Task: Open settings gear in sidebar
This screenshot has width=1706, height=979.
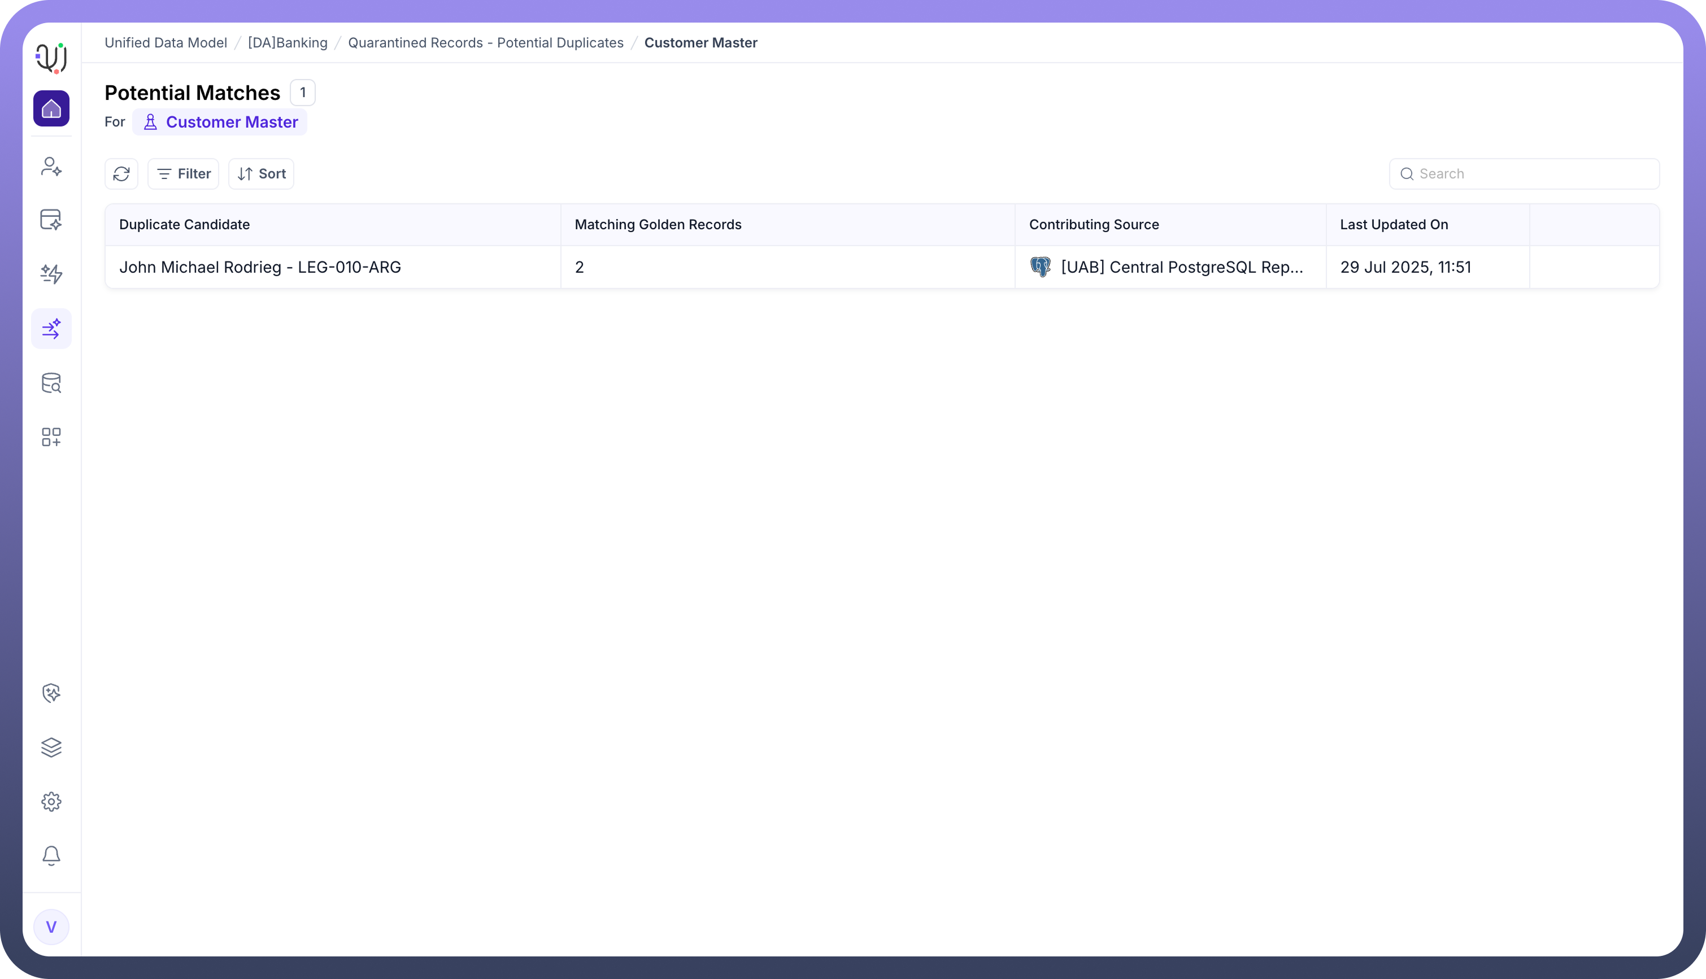Action: point(51,802)
